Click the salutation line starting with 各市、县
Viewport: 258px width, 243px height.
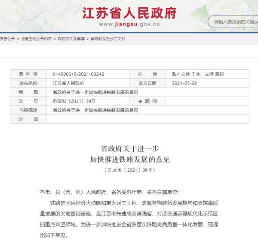pos(111,192)
